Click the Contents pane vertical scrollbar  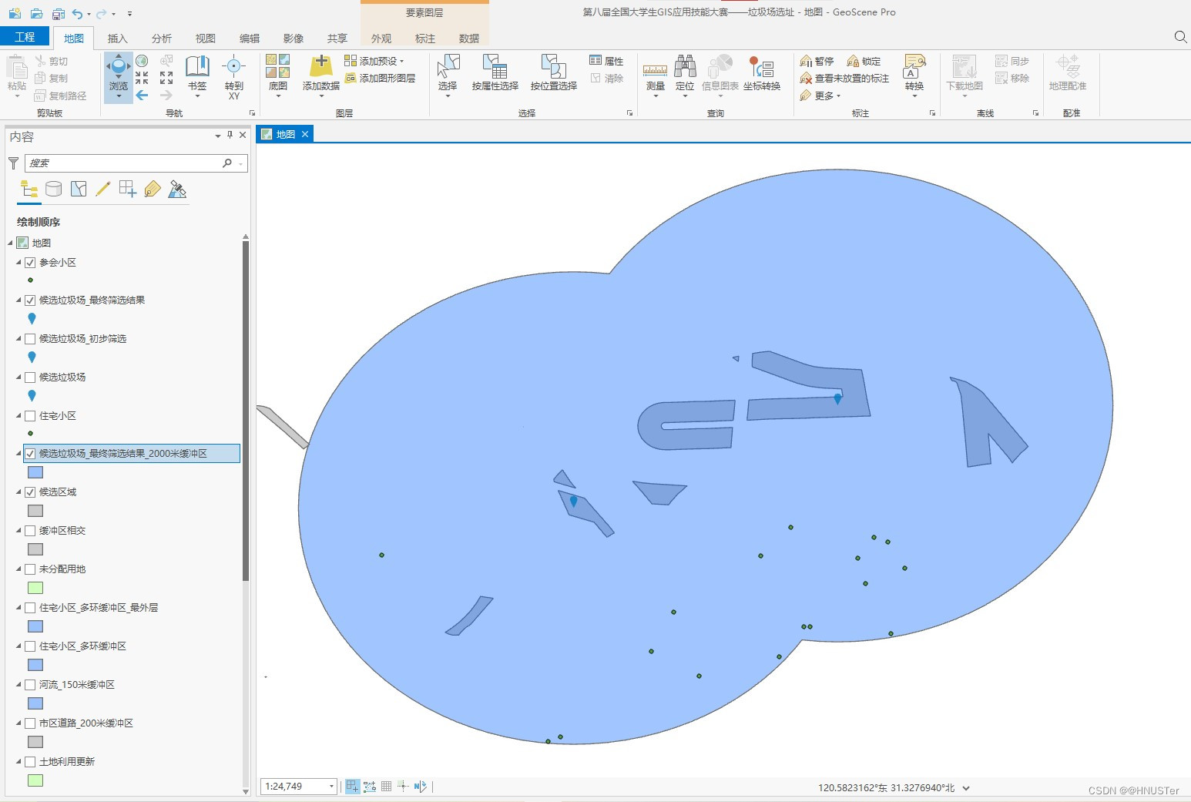(246, 411)
